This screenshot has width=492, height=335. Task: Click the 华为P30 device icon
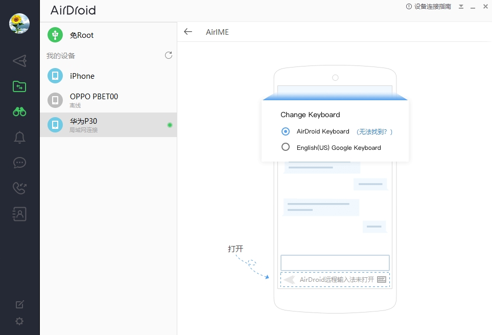(55, 125)
